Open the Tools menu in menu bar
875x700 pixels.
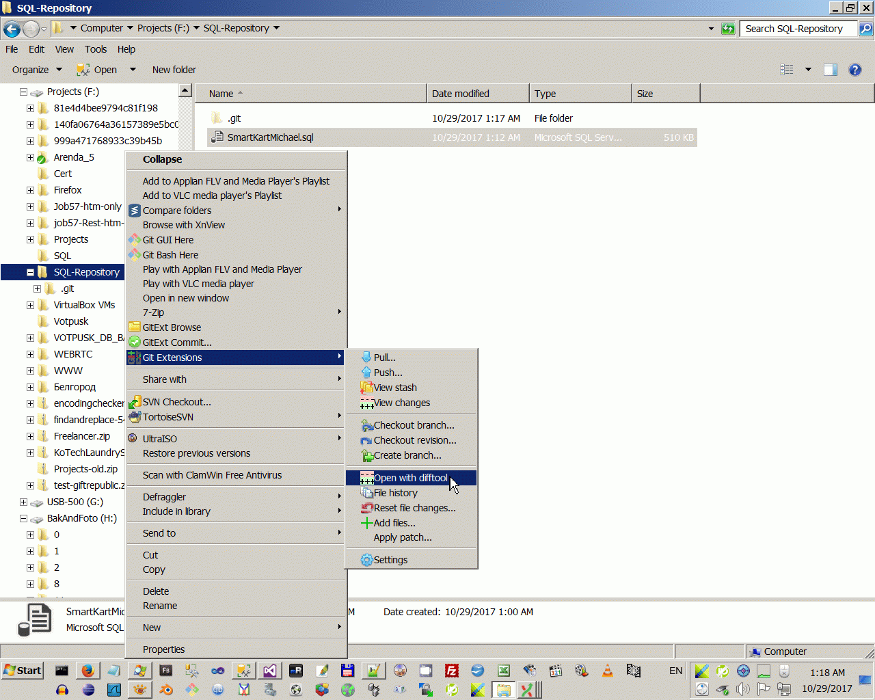[96, 49]
